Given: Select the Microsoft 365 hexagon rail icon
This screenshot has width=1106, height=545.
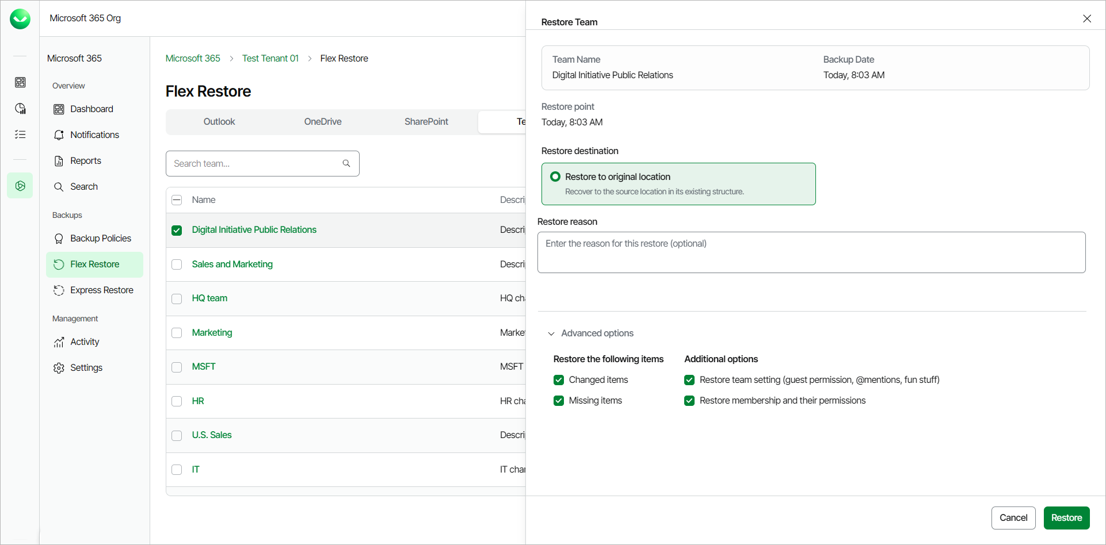Looking at the screenshot, I should point(20,186).
